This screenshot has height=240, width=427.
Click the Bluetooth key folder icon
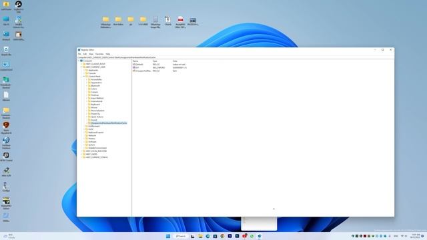89,86
